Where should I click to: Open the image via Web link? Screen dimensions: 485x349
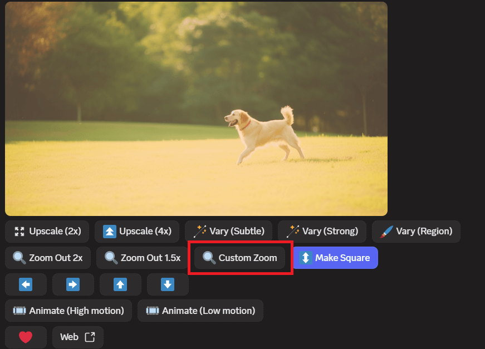(x=78, y=337)
